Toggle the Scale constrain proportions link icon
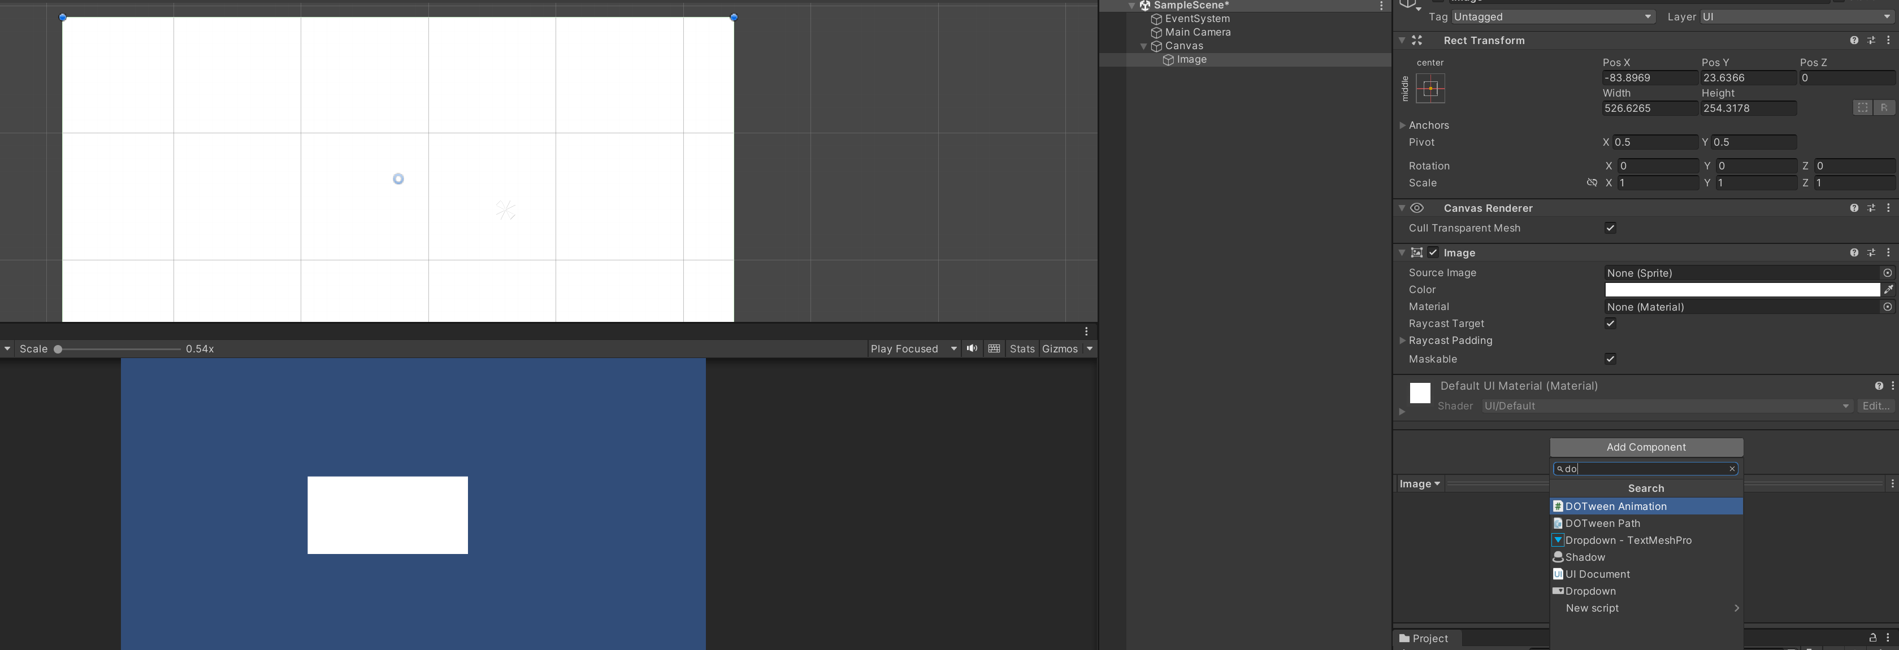 point(1592,183)
